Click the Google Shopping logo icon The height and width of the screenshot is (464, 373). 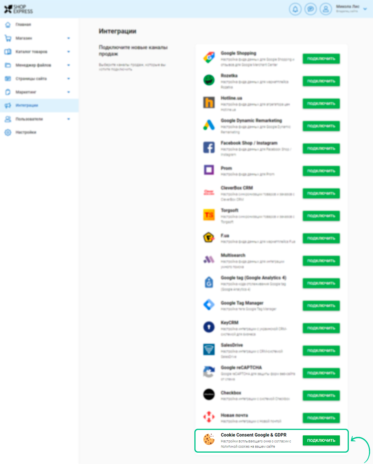pyautogui.click(x=209, y=57)
